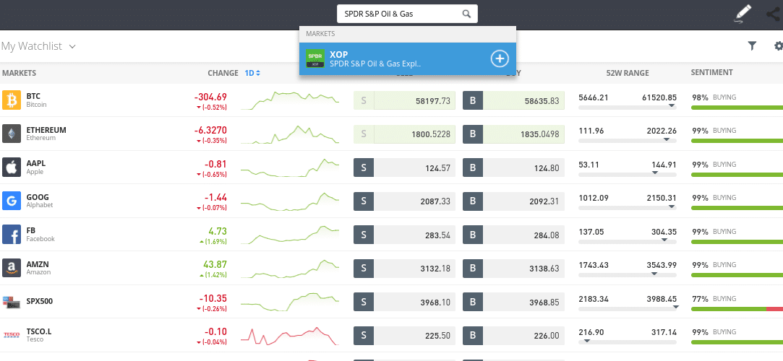This screenshot has width=783, height=361.
Task: Click the pencil edit icon
Action: [743, 14]
